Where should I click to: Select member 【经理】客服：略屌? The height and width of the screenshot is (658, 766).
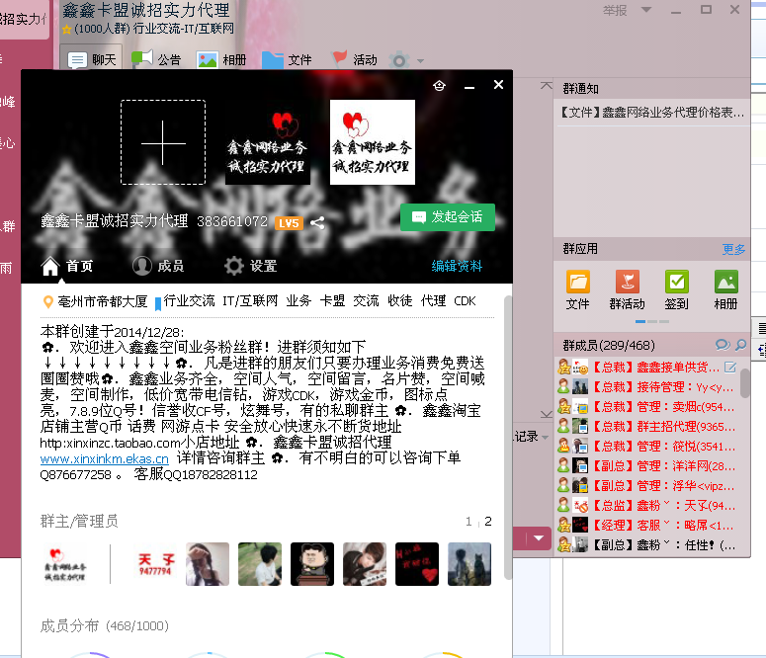pyautogui.click(x=646, y=526)
